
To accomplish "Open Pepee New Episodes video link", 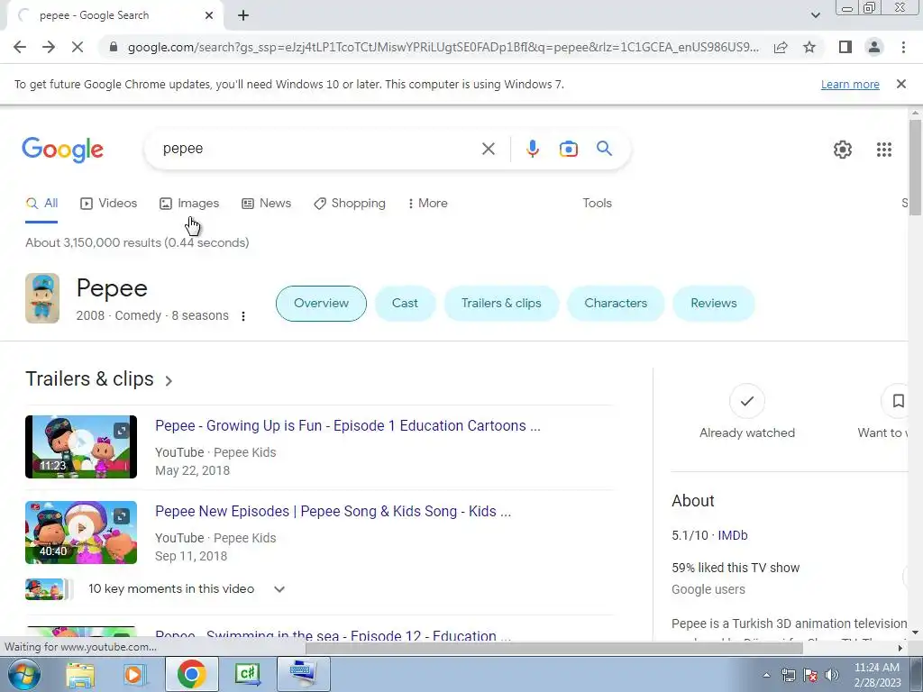I will tap(333, 512).
